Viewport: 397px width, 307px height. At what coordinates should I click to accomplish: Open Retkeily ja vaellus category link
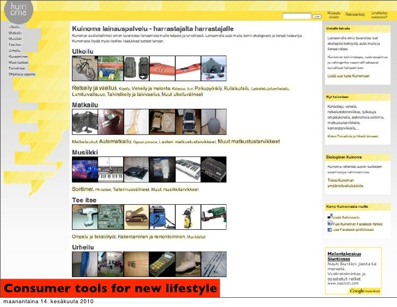[x=94, y=88]
